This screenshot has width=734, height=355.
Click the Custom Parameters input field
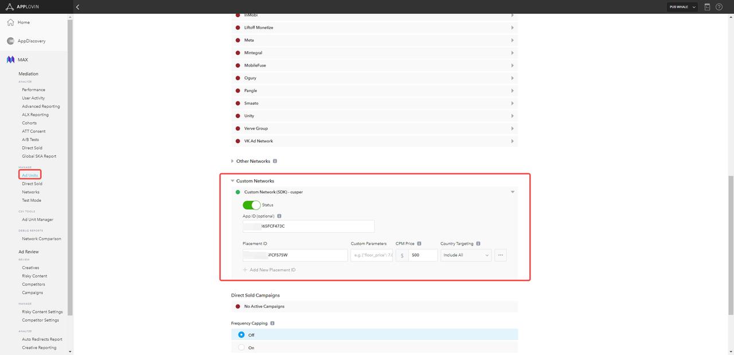coord(372,255)
